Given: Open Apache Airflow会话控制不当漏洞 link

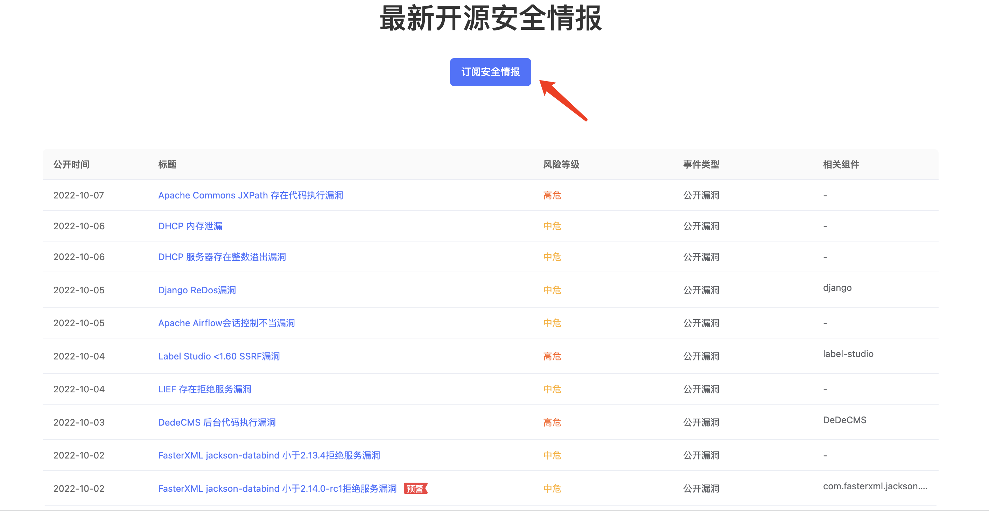Looking at the screenshot, I should 226,323.
